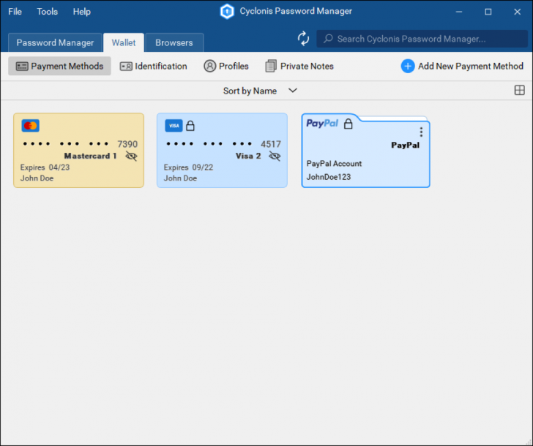The width and height of the screenshot is (533, 446).
Task: Click the Visa 2 card name
Action: [248, 156]
